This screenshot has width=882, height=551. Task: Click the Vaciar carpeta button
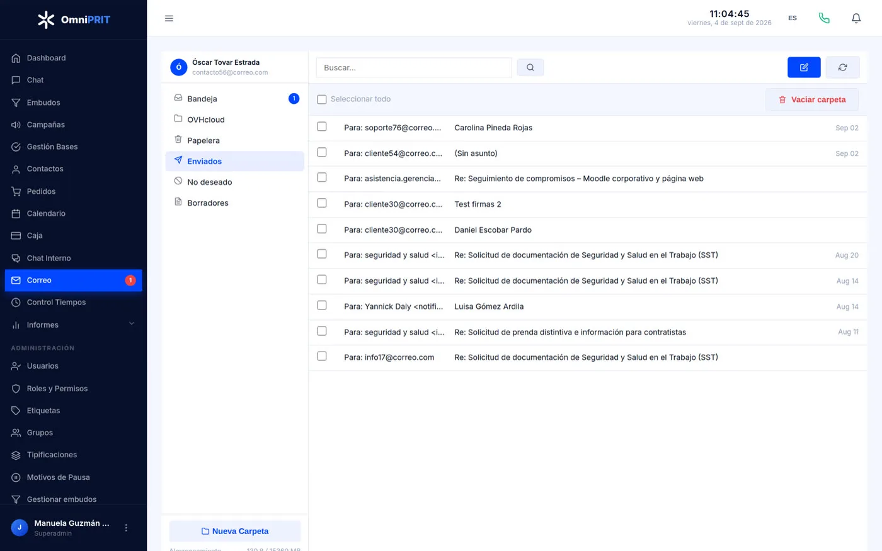pos(812,99)
